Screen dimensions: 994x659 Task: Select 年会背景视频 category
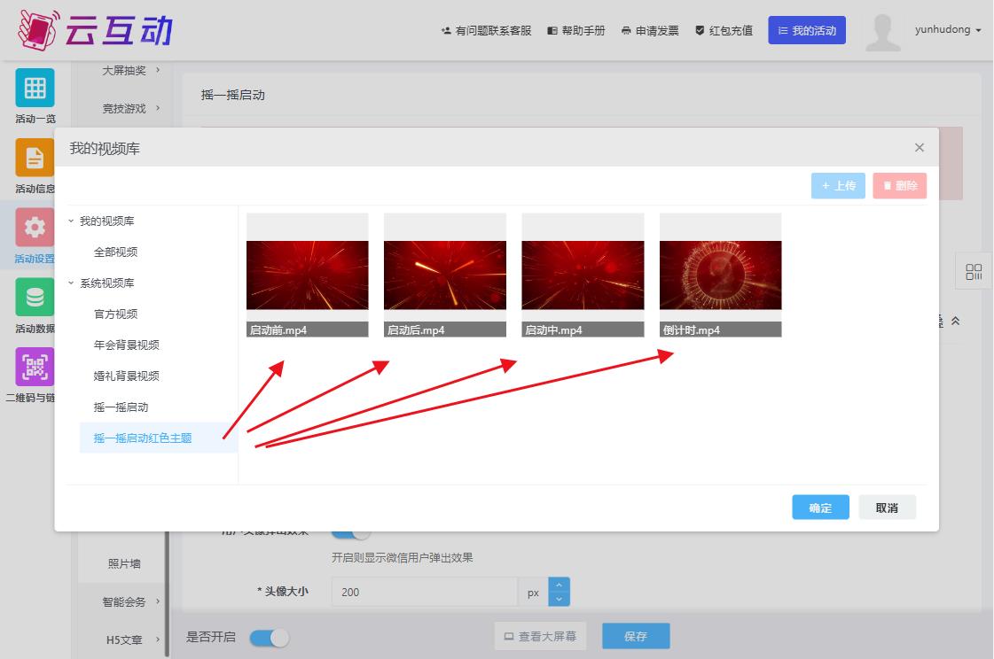(x=127, y=345)
